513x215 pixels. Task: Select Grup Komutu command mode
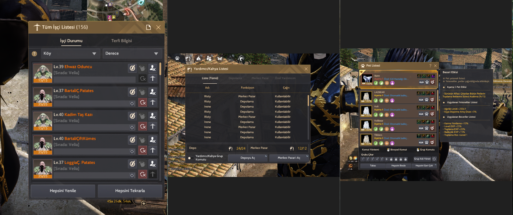tap(426, 150)
